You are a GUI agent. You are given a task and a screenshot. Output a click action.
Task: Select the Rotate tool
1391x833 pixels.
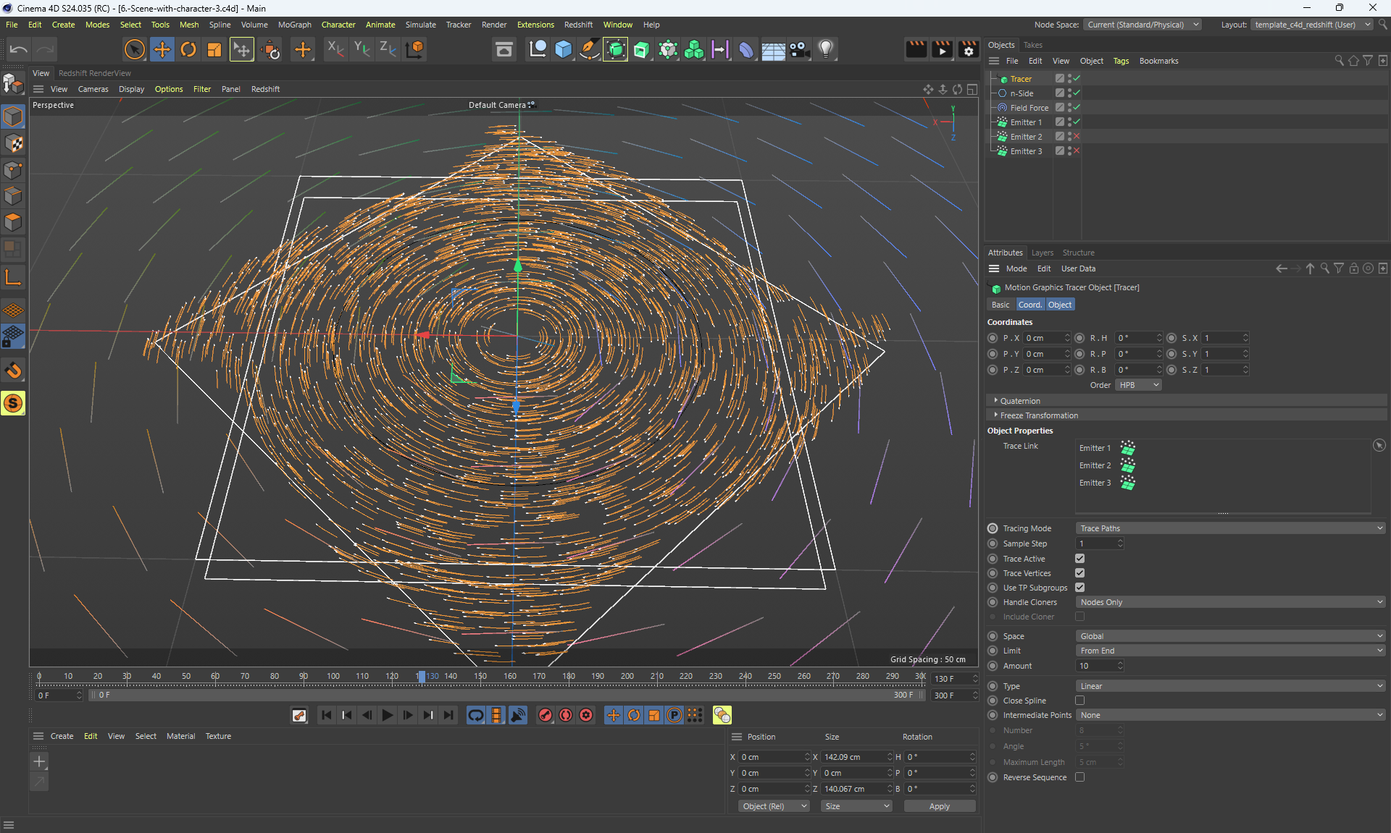point(188,49)
